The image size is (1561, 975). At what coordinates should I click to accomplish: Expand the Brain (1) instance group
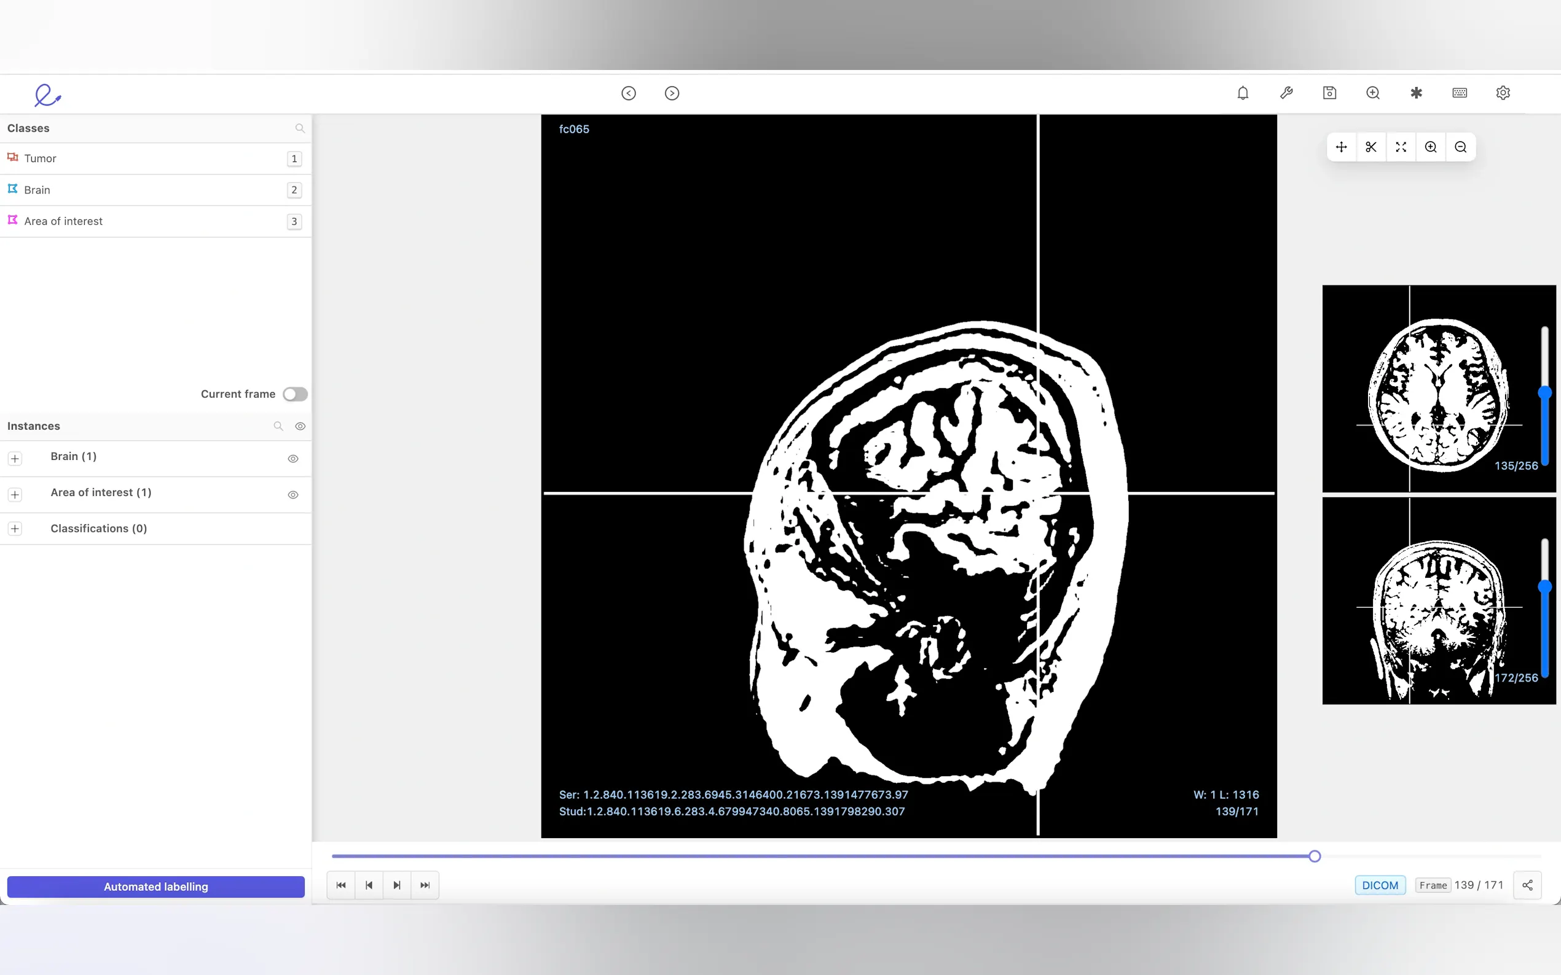pyautogui.click(x=15, y=459)
